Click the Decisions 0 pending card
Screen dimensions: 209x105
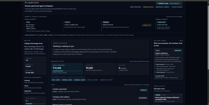[133, 69]
